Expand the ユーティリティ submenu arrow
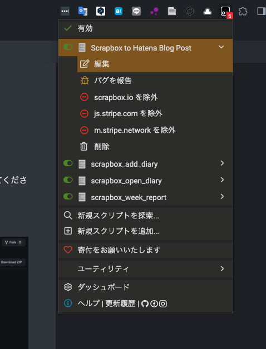266x349 pixels. click(x=222, y=268)
